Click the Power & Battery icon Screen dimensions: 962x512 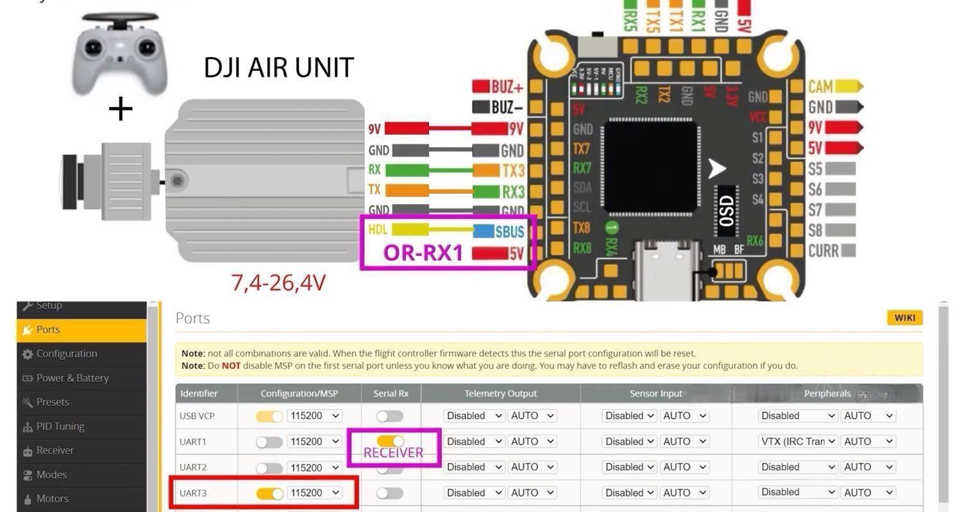[x=27, y=379]
